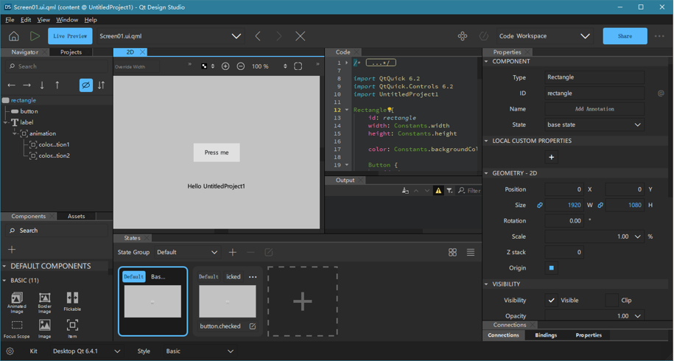674x361 pixels.
Task: Clear the Output pane icon
Action: (x=405, y=190)
